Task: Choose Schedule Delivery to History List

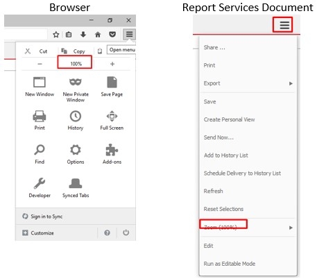Action: [242, 174]
